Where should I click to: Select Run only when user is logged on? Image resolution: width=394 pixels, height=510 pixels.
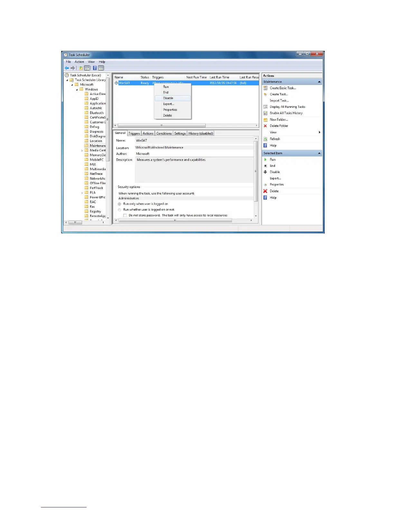(x=119, y=204)
